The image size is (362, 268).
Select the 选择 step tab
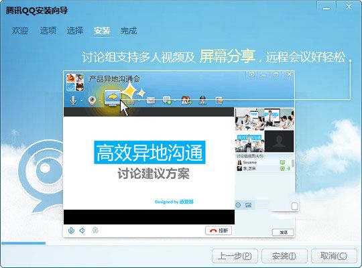coord(75,30)
